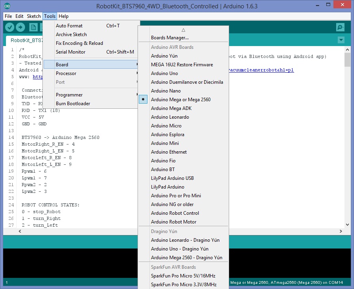Screen dimensions: 354x289
Task: Open the Sketch menu
Action: pos(34,16)
